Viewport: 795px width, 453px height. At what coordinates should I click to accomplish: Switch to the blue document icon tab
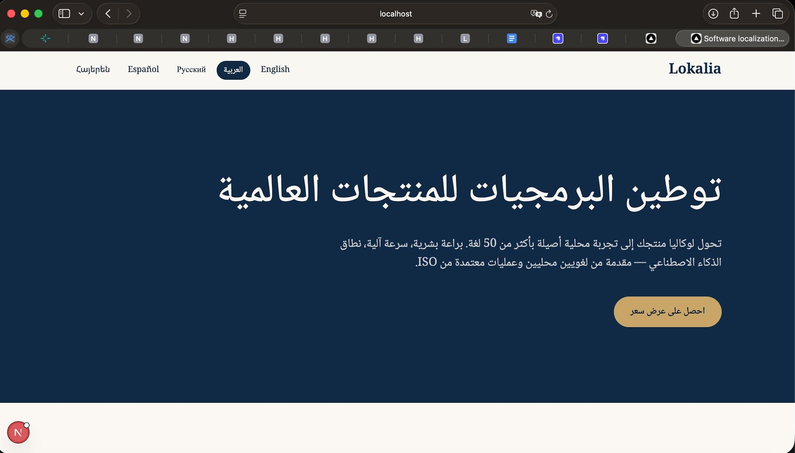(512, 38)
